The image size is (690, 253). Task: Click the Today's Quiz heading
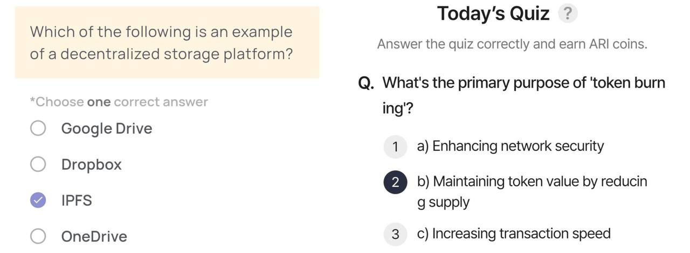[493, 13]
